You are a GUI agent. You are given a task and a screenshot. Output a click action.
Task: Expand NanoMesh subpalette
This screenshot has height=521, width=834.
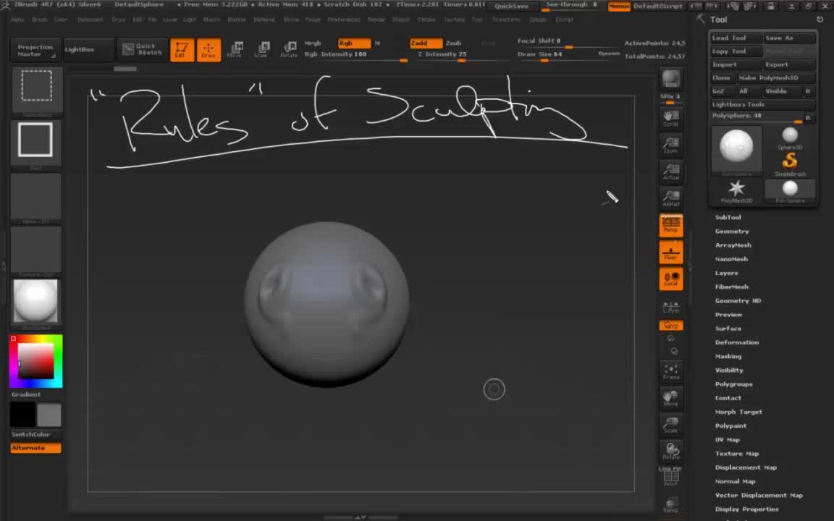(731, 259)
